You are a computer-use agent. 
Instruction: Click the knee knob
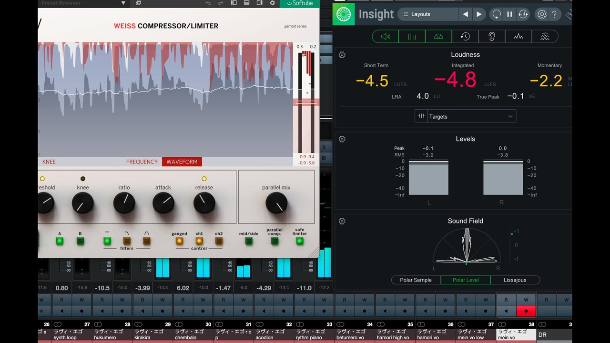[x=82, y=203]
